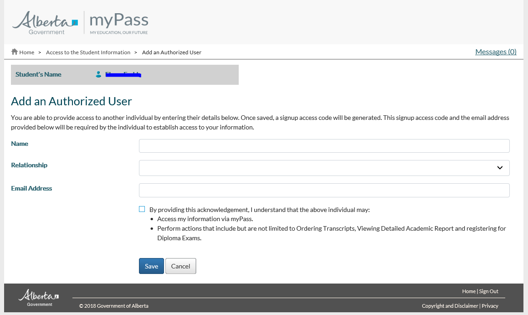
Task: Open Access to the Student Information breadcrumb
Action: tap(88, 52)
